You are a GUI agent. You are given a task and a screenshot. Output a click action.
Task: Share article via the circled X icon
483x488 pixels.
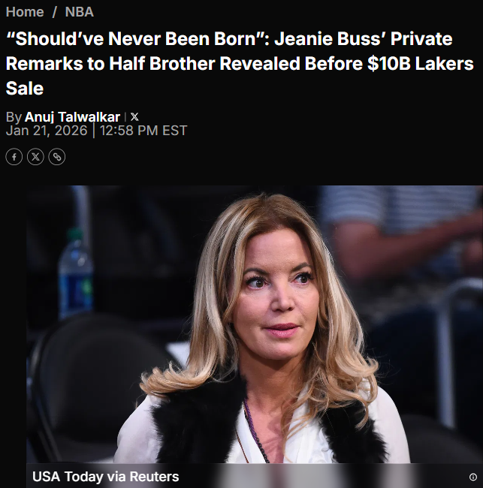coord(35,157)
